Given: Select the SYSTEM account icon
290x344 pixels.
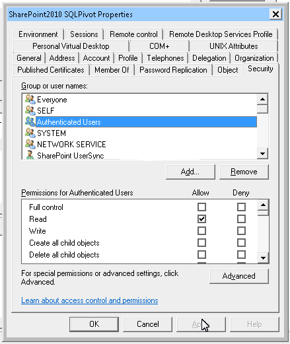Looking at the screenshot, I should click(x=30, y=133).
